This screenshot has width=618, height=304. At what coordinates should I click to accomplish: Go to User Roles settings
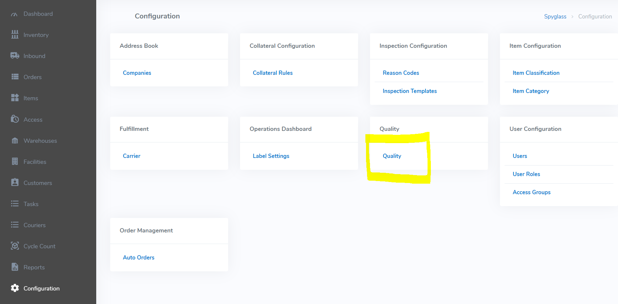[526, 174]
